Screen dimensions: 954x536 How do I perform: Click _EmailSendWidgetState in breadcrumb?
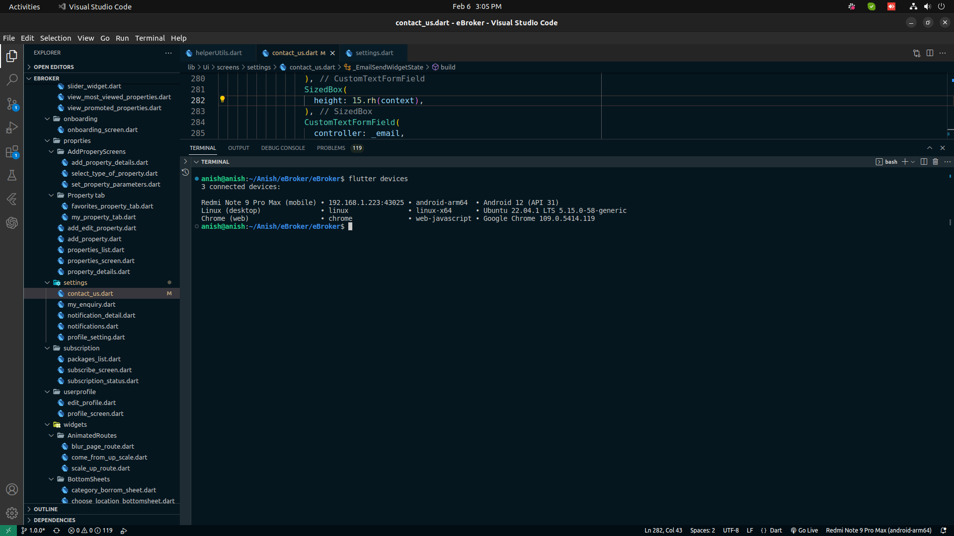389,67
